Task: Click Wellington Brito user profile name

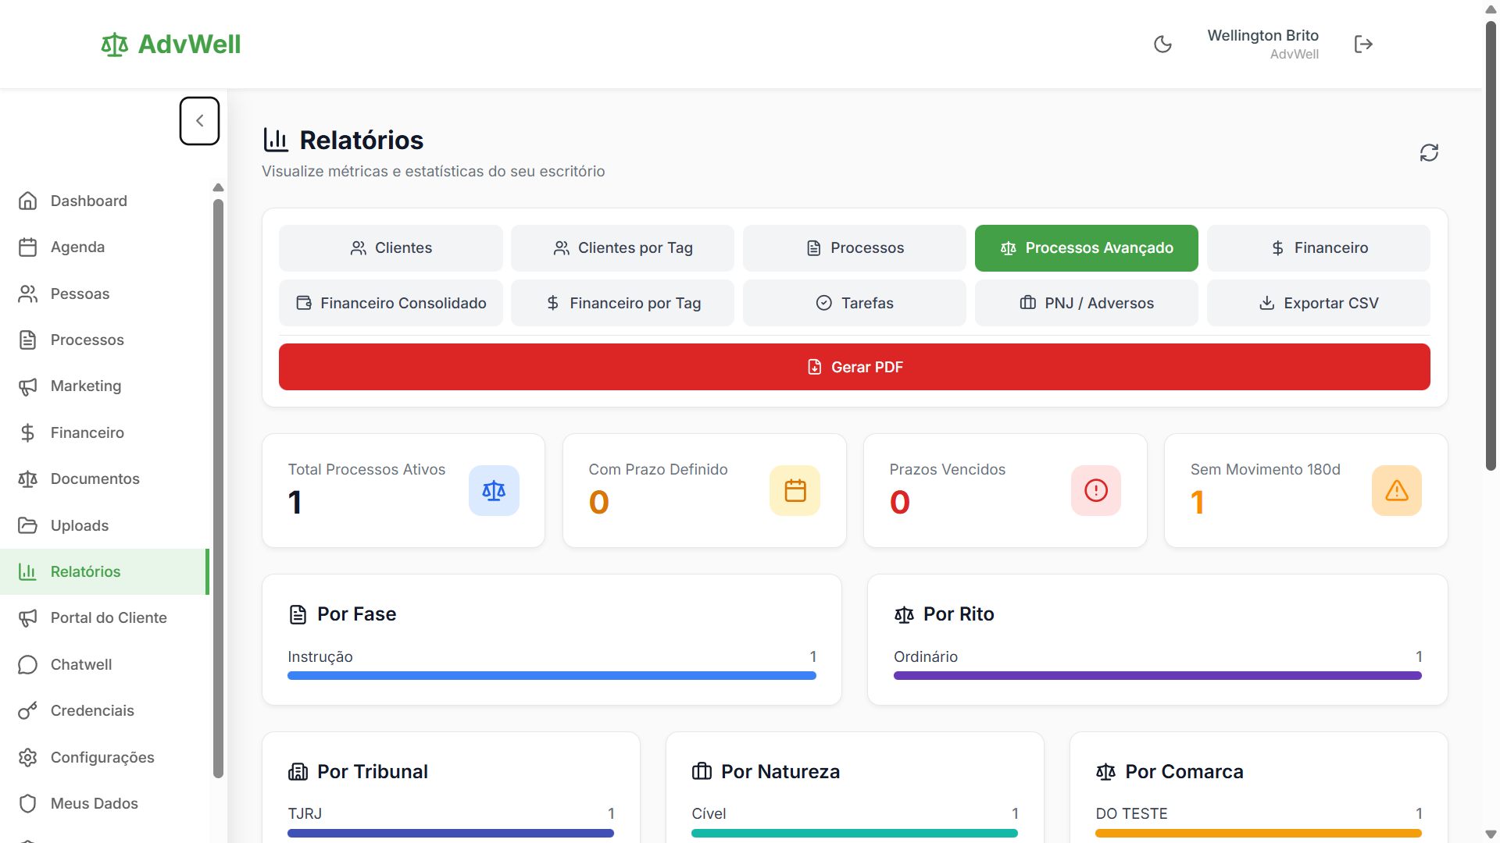Action: [x=1262, y=35]
